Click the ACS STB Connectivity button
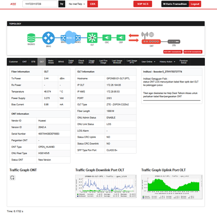The height and width of the screenshot is (224, 217). click(x=193, y=52)
